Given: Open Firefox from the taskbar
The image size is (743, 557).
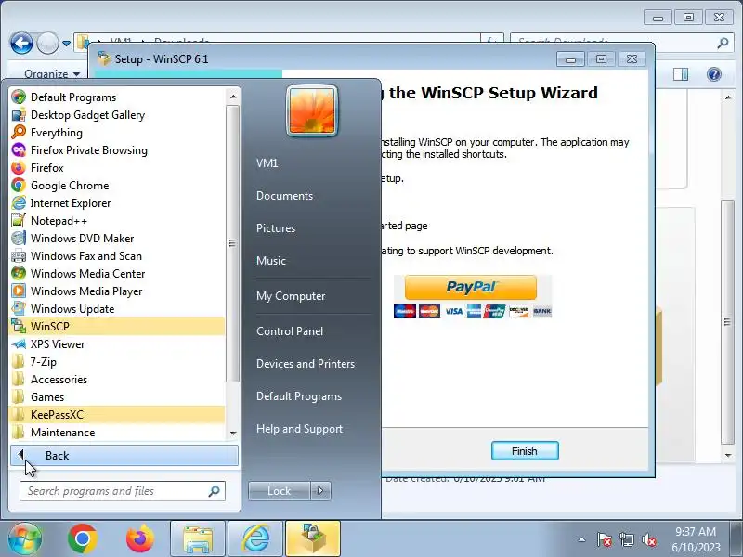Looking at the screenshot, I should (x=140, y=538).
